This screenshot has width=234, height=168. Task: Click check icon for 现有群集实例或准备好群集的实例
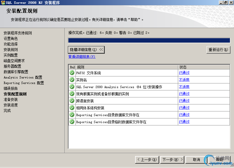click(72, 94)
